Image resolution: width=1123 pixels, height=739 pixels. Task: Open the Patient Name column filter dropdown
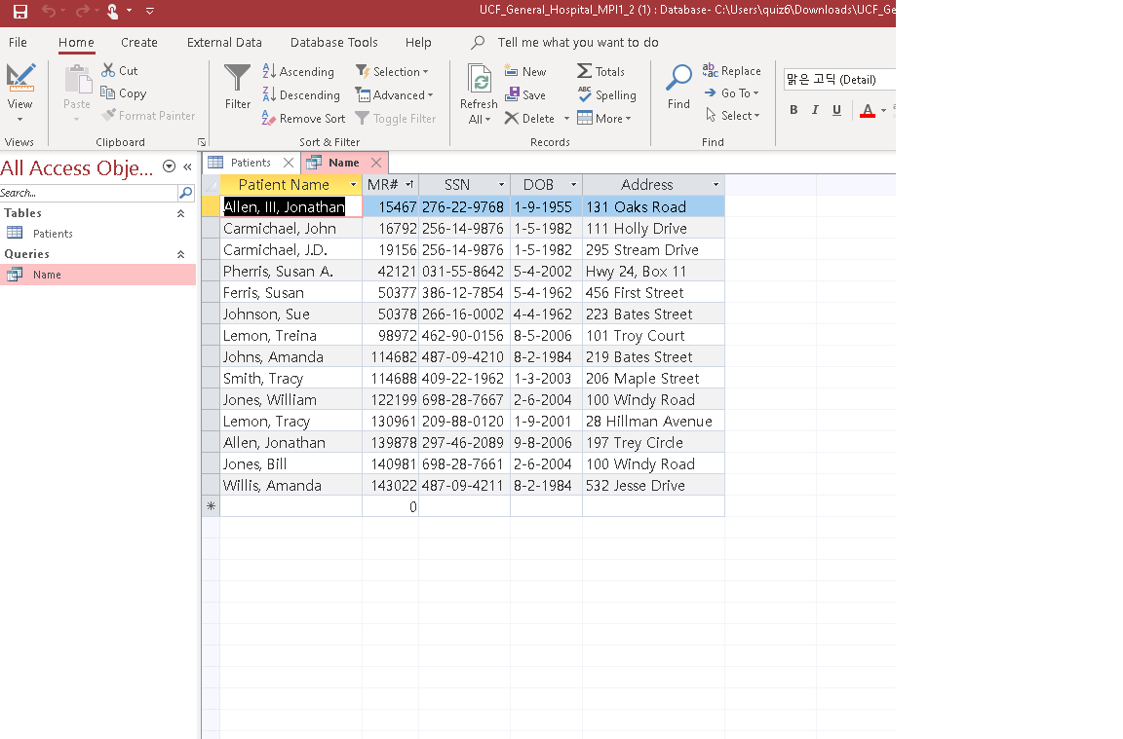353,185
